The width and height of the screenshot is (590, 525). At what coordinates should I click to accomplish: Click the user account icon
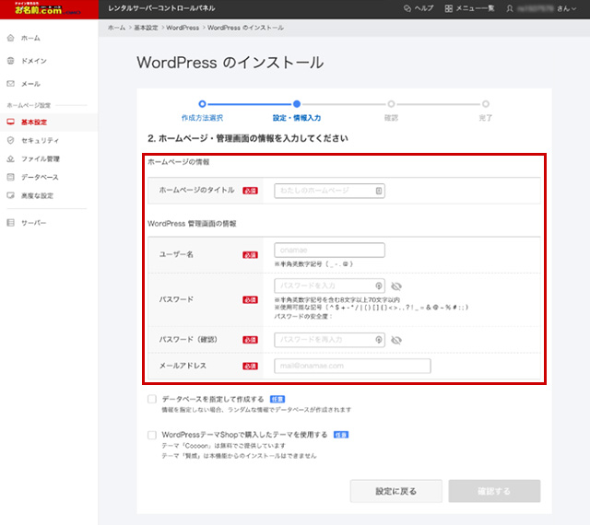(x=510, y=8)
